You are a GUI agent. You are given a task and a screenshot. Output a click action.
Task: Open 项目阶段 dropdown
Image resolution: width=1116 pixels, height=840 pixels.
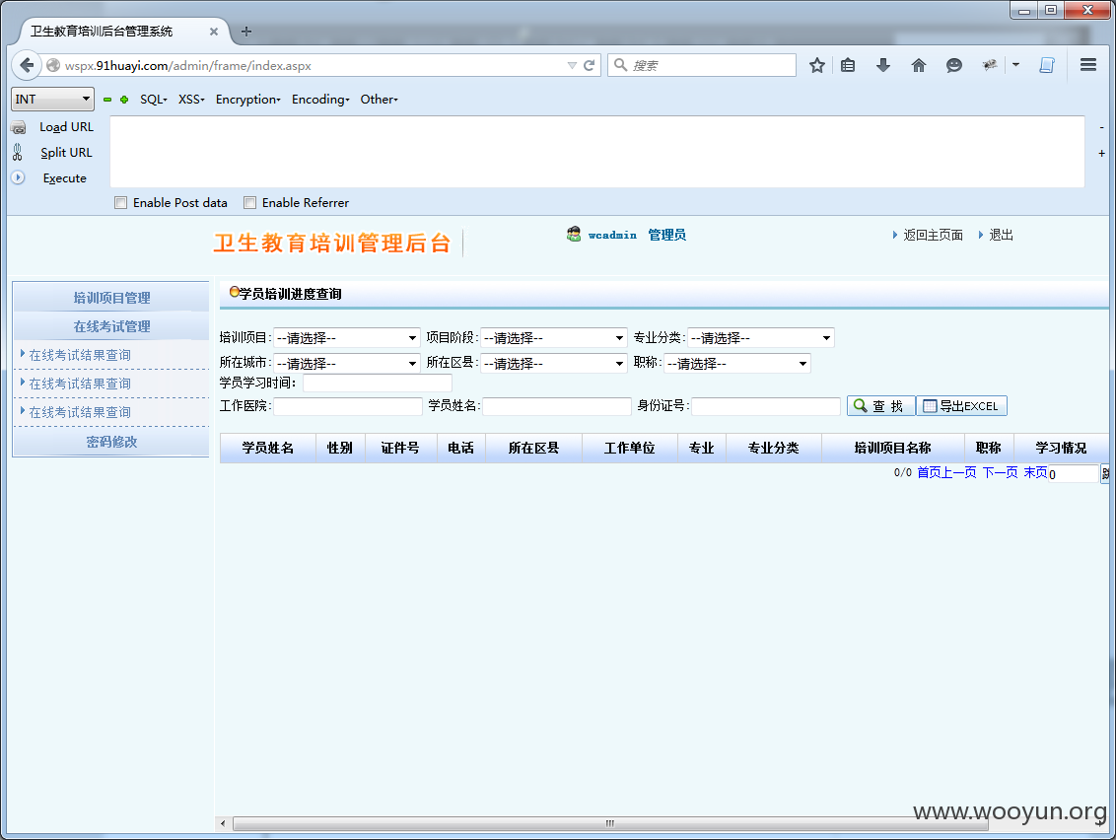(554, 338)
